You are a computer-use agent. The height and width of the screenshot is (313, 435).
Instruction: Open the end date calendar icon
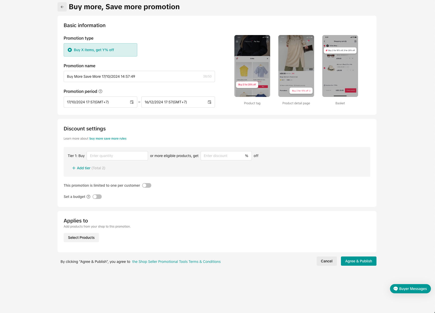click(x=210, y=102)
